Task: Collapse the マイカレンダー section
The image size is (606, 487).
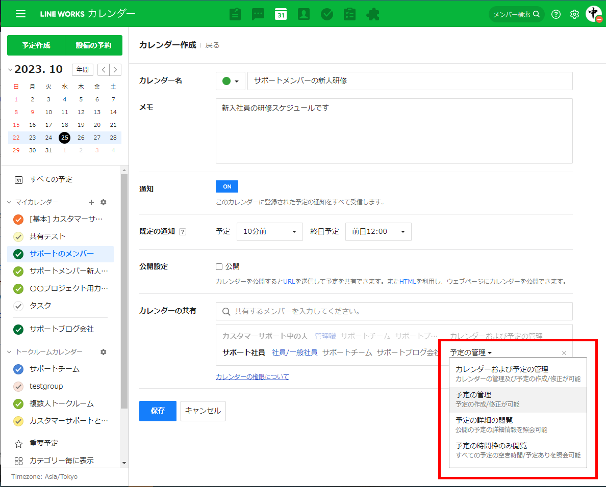Action: 10,202
